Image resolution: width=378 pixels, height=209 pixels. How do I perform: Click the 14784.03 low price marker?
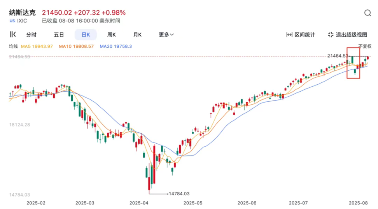click(x=178, y=193)
